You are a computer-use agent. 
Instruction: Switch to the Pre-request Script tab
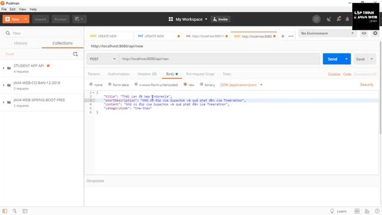coord(200,74)
